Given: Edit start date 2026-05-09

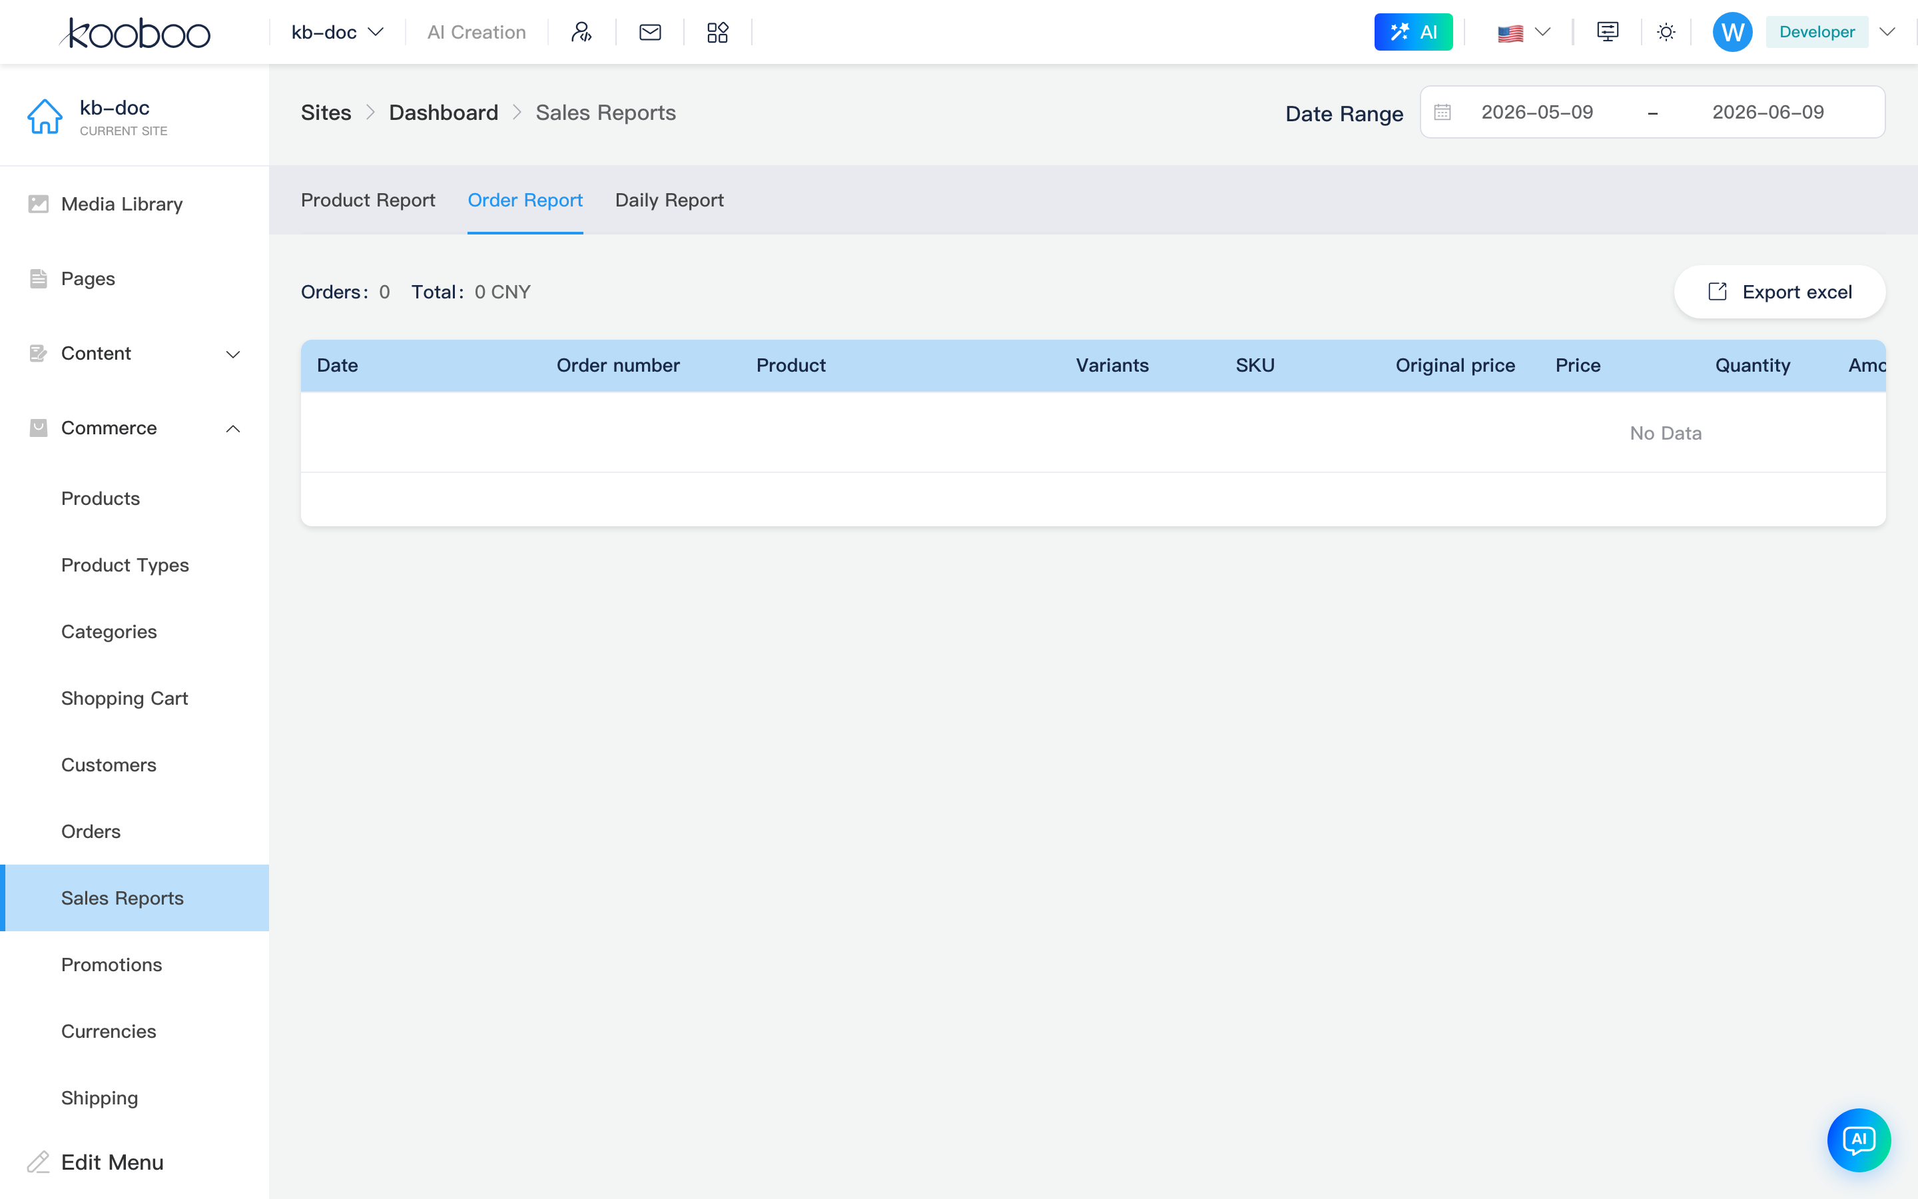Looking at the screenshot, I should pyautogui.click(x=1537, y=113).
